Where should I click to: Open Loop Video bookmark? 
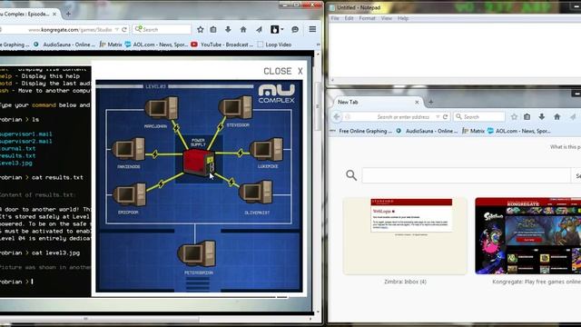(x=274, y=45)
